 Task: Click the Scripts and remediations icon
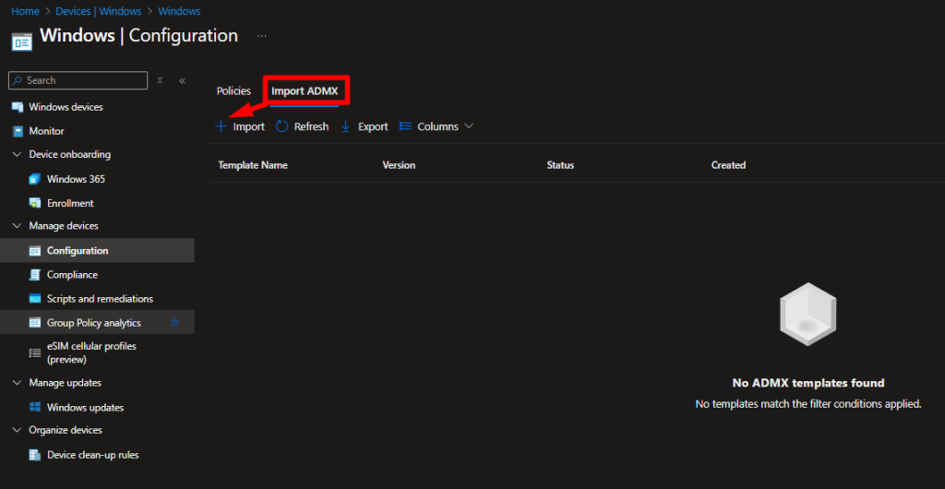(36, 299)
